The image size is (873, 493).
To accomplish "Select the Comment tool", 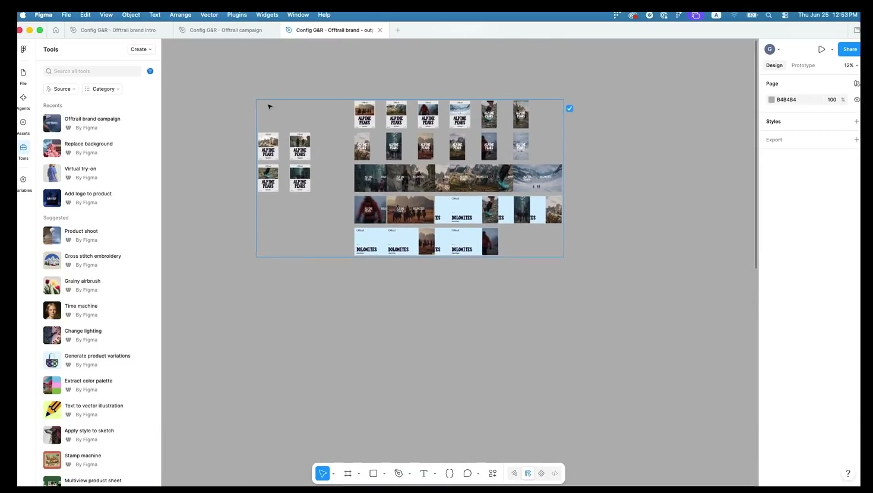I will 467,473.
